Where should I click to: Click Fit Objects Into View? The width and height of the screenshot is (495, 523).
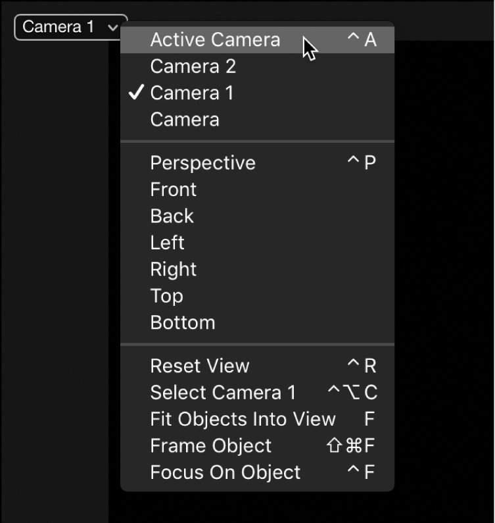pos(243,419)
